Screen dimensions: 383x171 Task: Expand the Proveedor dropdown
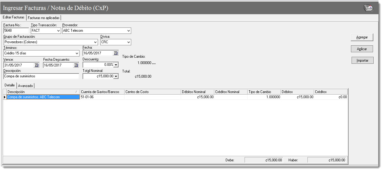click(x=128, y=31)
